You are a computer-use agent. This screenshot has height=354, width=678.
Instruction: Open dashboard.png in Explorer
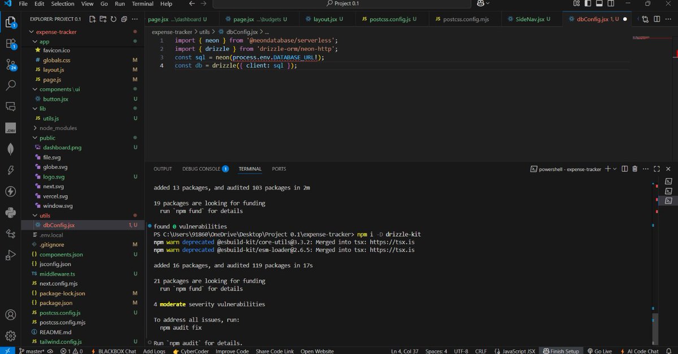pos(82,148)
